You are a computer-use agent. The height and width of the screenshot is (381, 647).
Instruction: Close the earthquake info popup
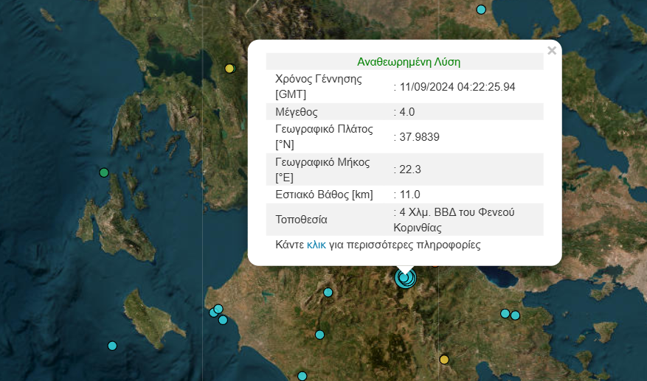[x=552, y=51]
